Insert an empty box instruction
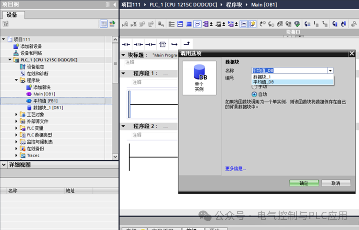This screenshot has height=230, width=359. click(163, 44)
